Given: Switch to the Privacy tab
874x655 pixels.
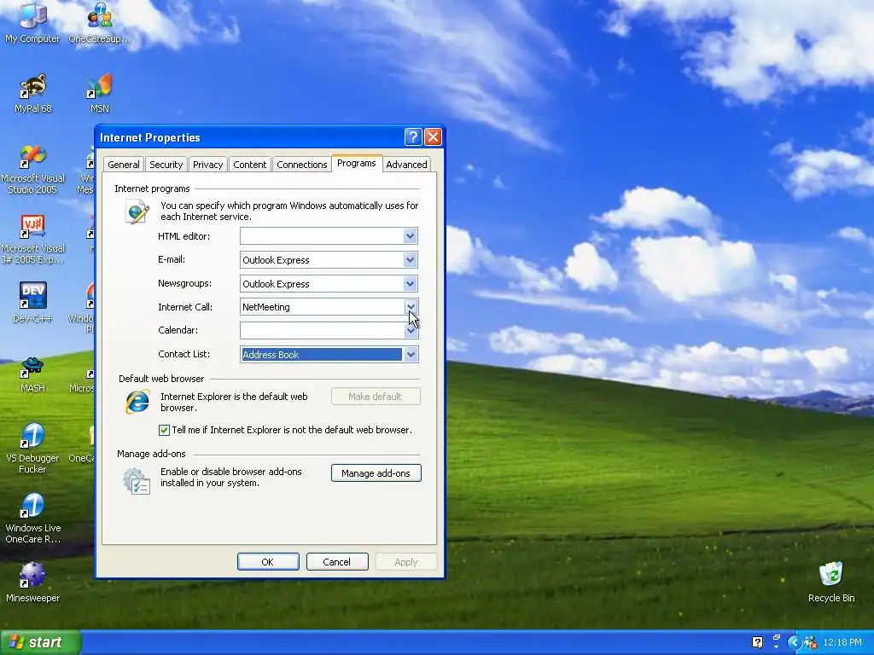Looking at the screenshot, I should click(x=208, y=165).
